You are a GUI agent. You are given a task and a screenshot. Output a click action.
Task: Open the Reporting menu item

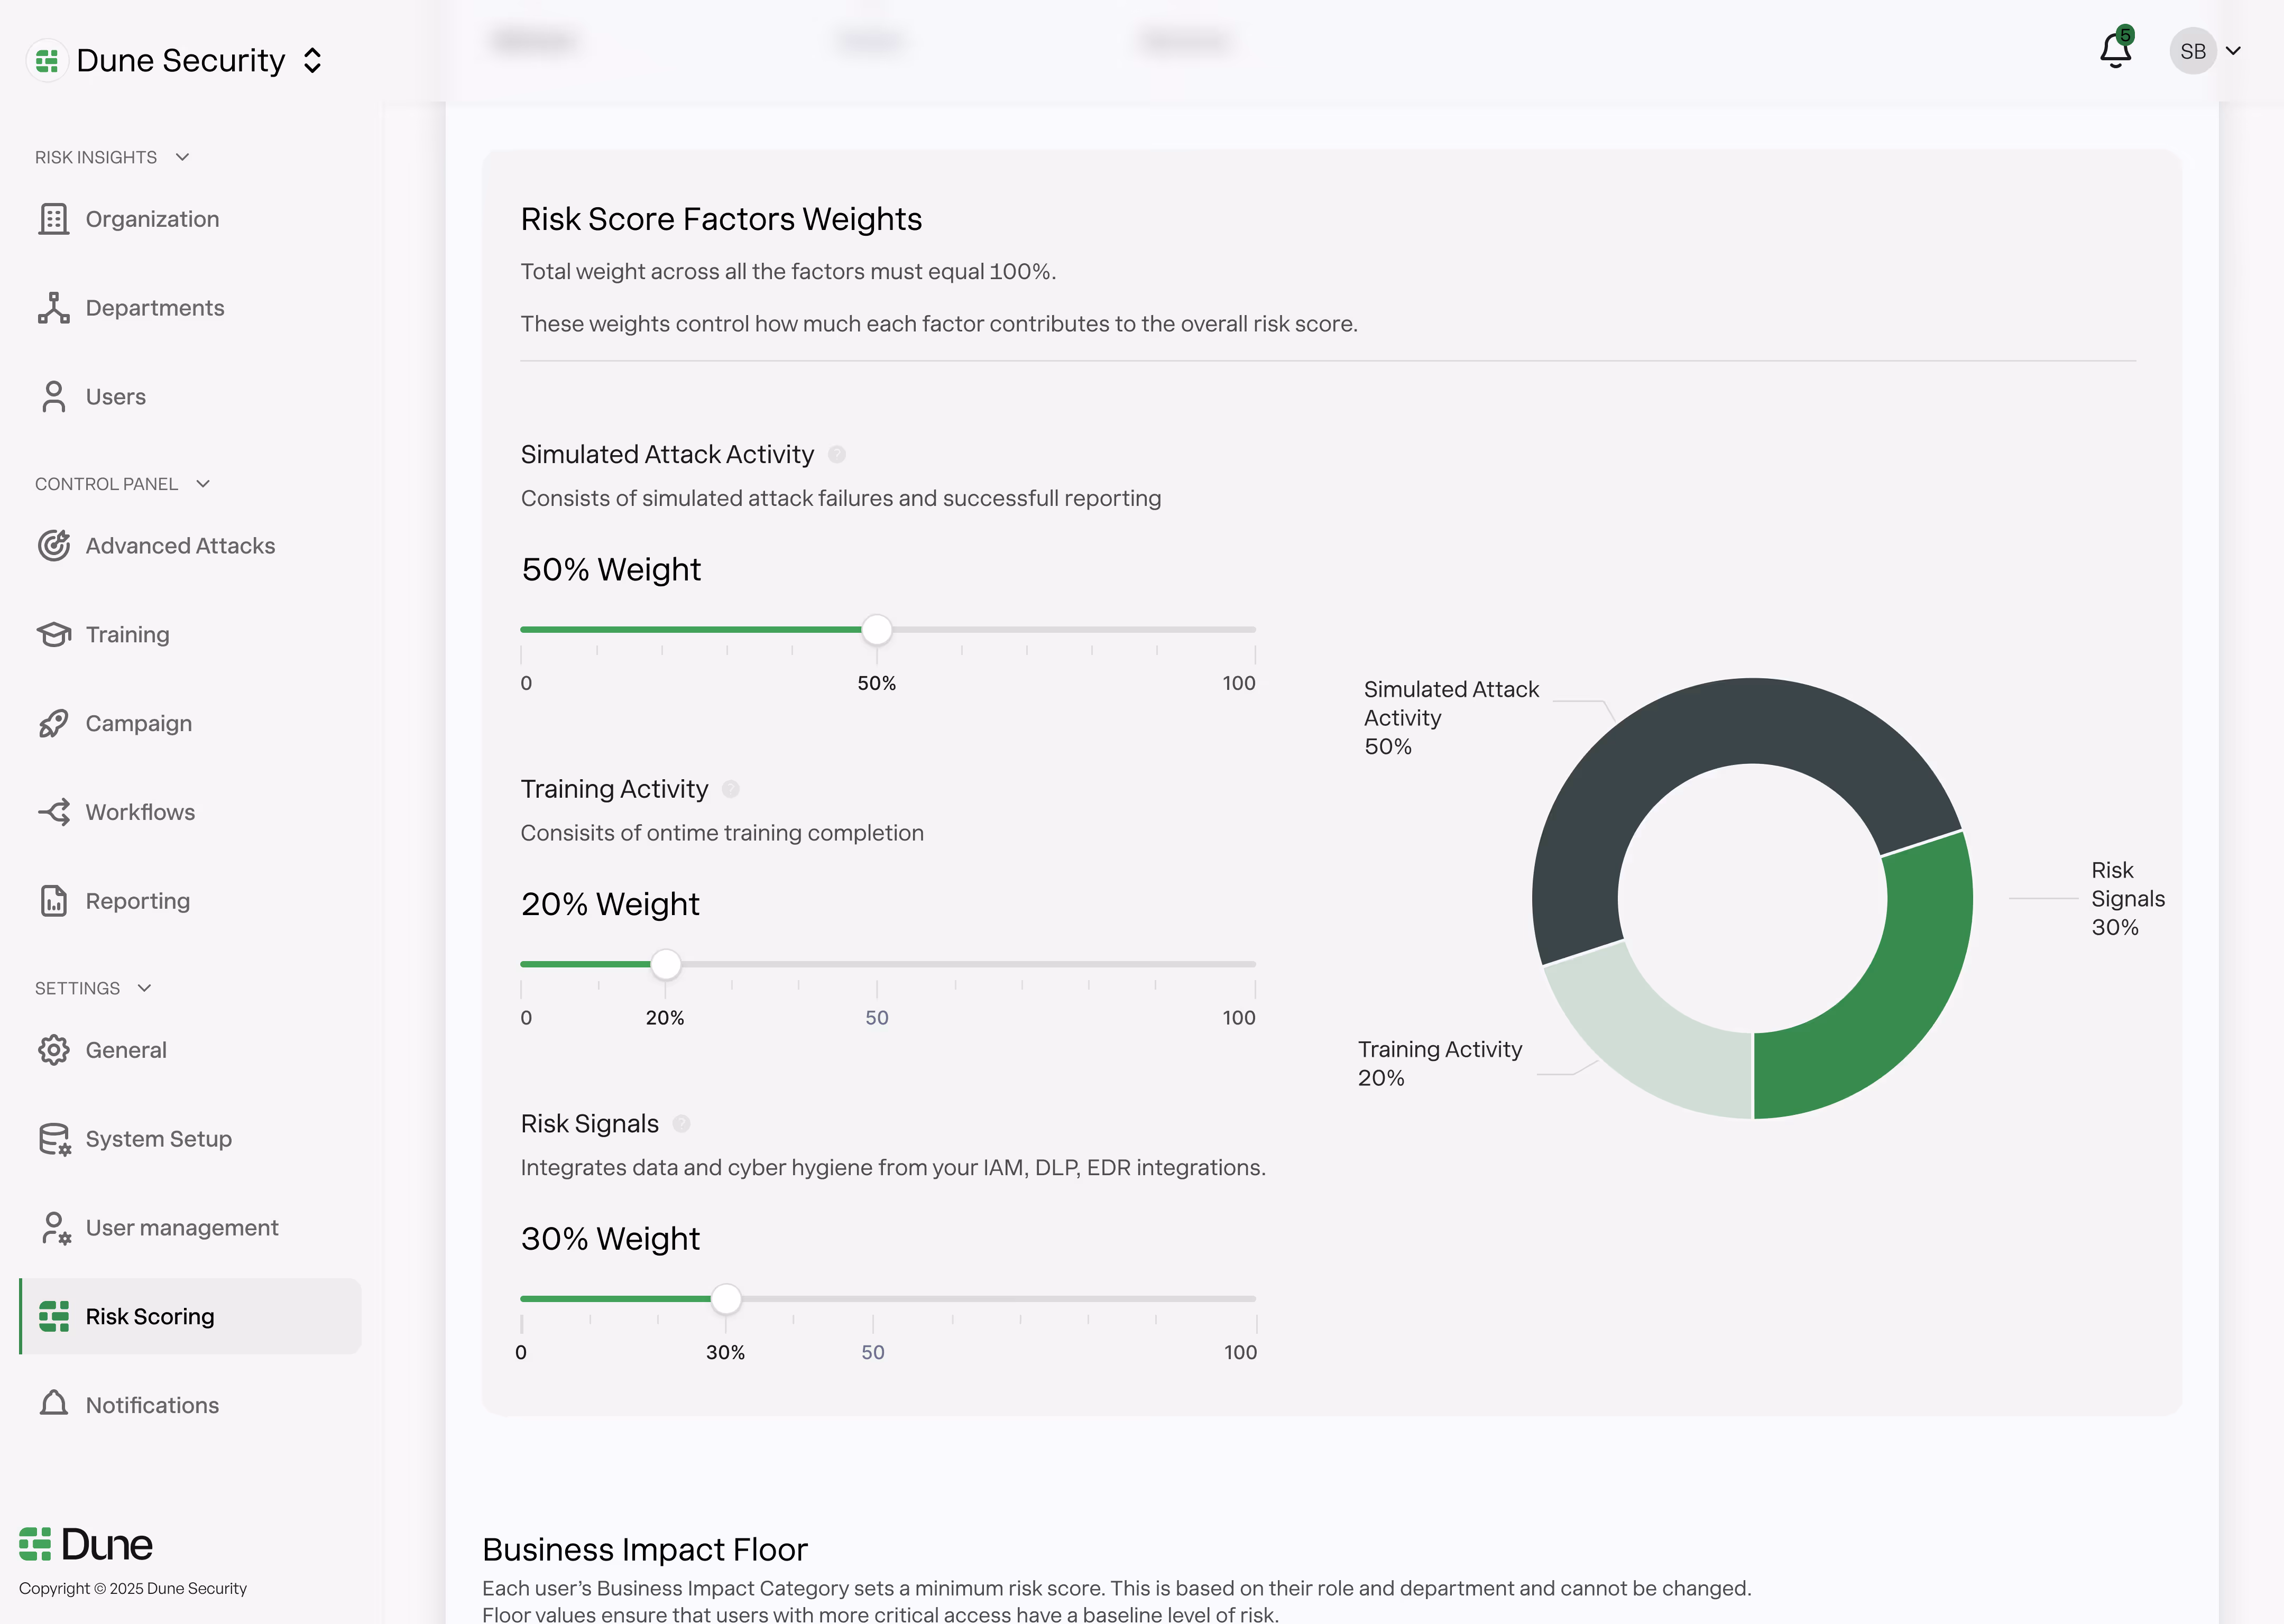click(x=137, y=901)
